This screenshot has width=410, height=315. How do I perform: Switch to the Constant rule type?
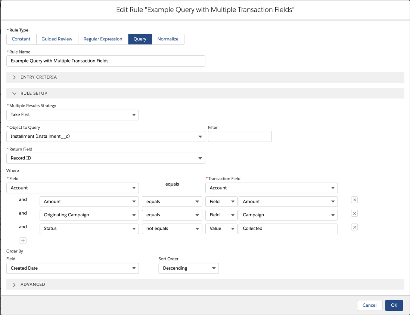coord(21,39)
